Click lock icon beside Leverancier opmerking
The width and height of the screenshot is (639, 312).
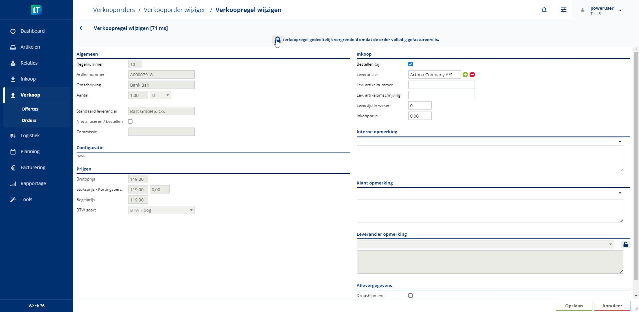coord(626,245)
